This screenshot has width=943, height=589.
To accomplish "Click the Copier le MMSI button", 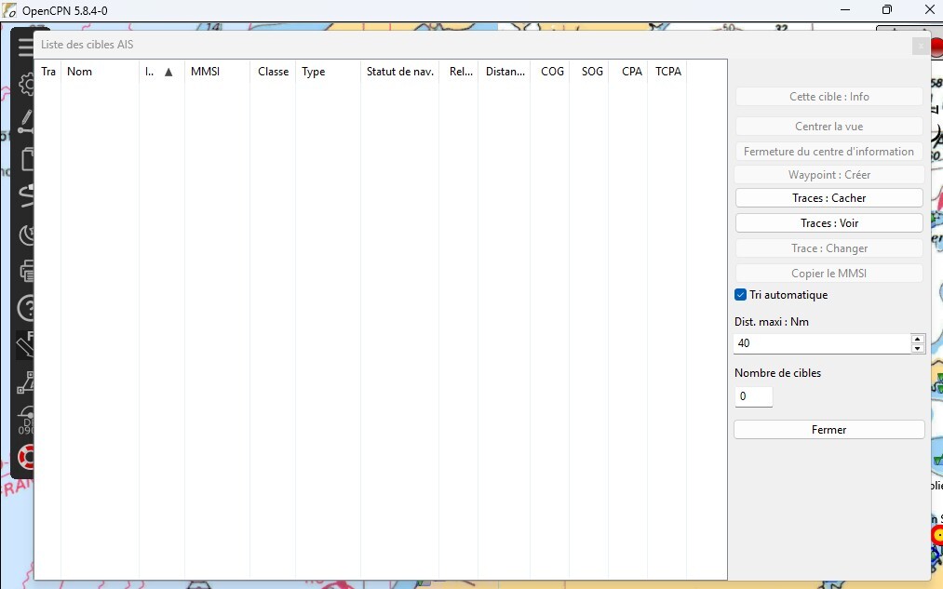I will [x=828, y=274].
